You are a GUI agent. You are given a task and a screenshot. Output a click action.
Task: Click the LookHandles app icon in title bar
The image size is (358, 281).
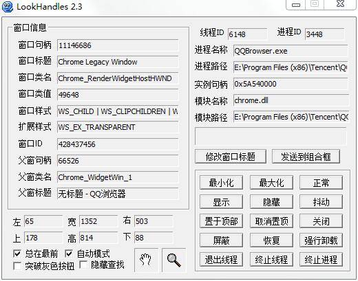click(x=7, y=6)
